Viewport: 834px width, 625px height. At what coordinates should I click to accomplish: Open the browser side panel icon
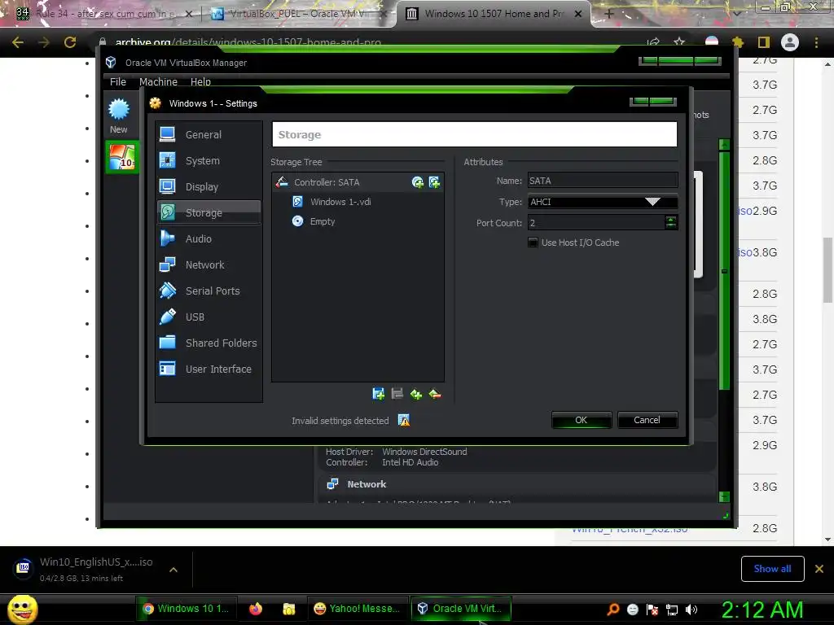pyautogui.click(x=763, y=42)
